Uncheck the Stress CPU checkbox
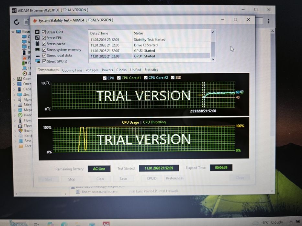The width and height of the screenshot is (302, 226). tap(44, 32)
